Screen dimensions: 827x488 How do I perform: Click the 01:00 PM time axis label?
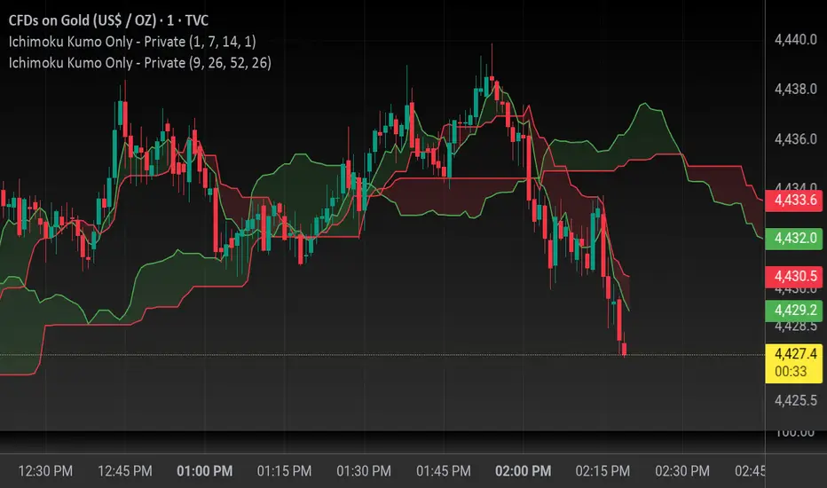[205, 471]
